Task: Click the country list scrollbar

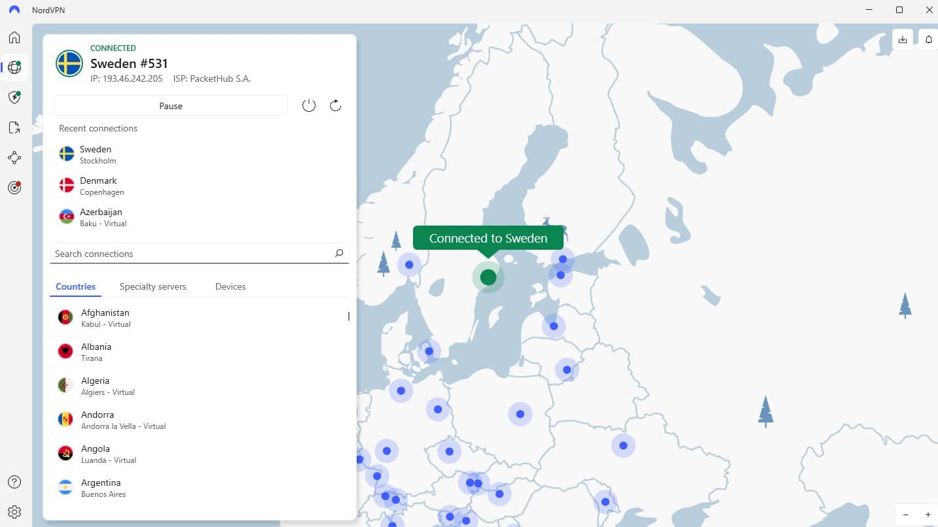Action: [349, 316]
